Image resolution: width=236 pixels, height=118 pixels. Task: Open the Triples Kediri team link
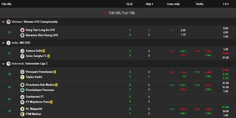(34, 77)
